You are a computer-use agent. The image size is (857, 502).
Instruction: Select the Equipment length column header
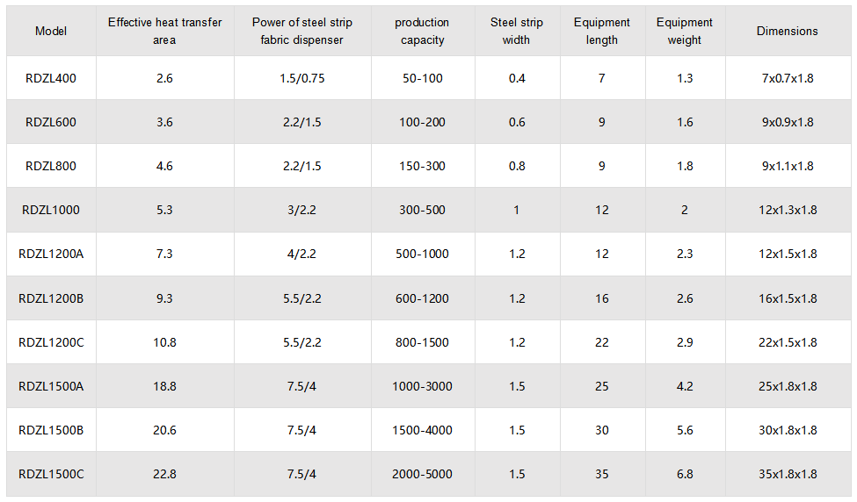602,32
